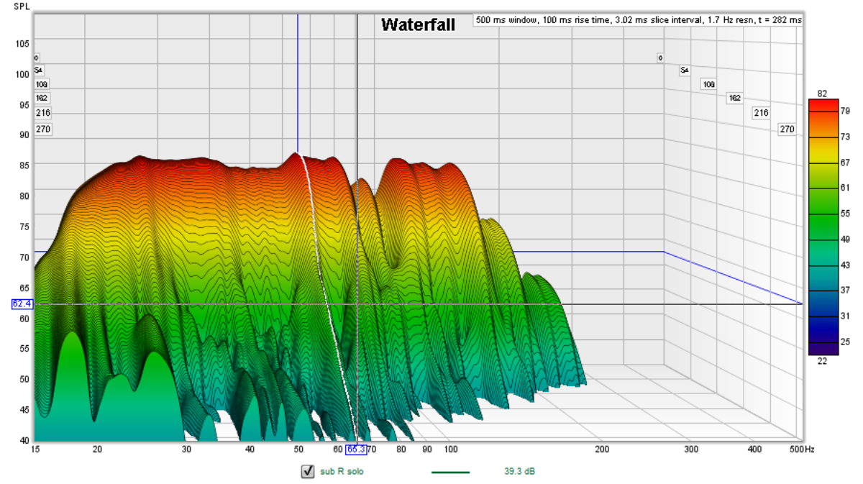Click the green trace line sample in legend
This screenshot has width=863, height=484.
(x=450, y=472)
